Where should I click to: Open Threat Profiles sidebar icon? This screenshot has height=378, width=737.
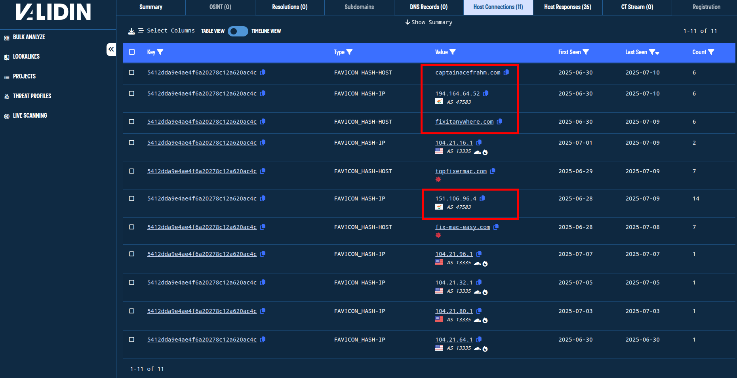[x=7, y=97]
